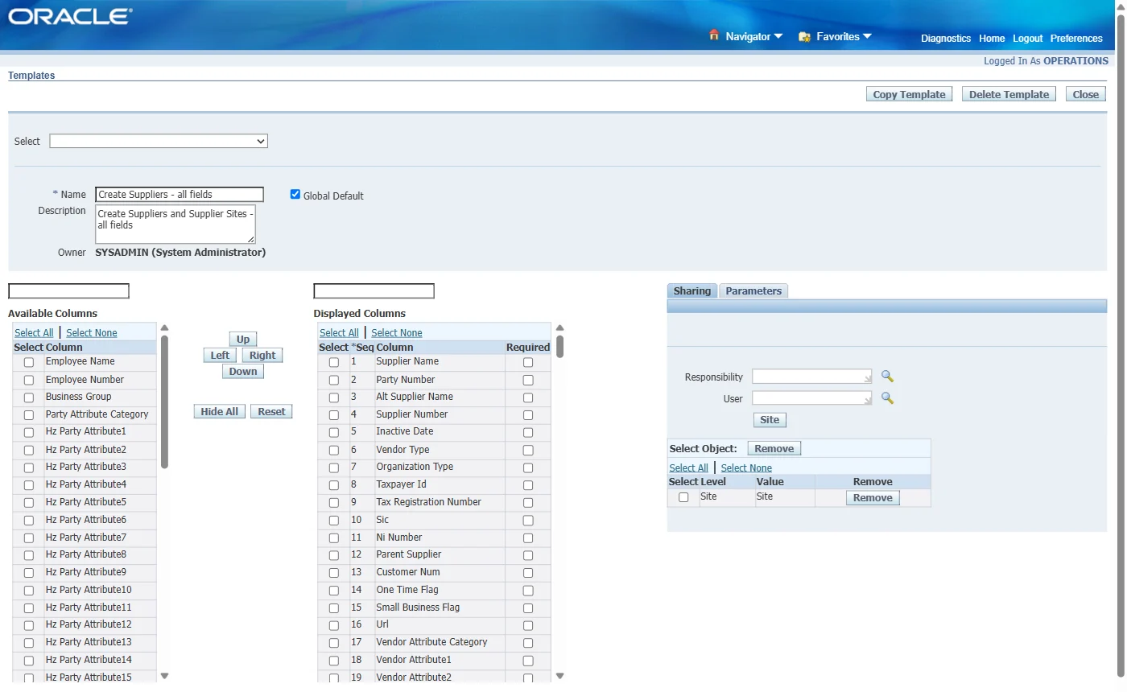The width and height of the screenshot is (1127, 692).
Task: Click the Party Attribute Category row text
Action: tap(97, 414)
